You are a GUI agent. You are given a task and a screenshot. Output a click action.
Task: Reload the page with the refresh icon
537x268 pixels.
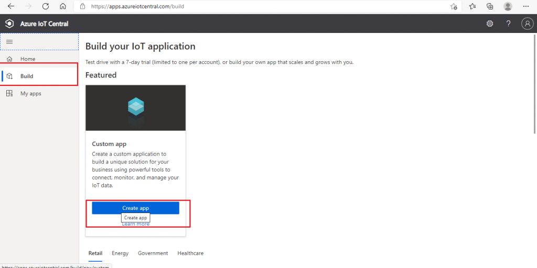46,6
